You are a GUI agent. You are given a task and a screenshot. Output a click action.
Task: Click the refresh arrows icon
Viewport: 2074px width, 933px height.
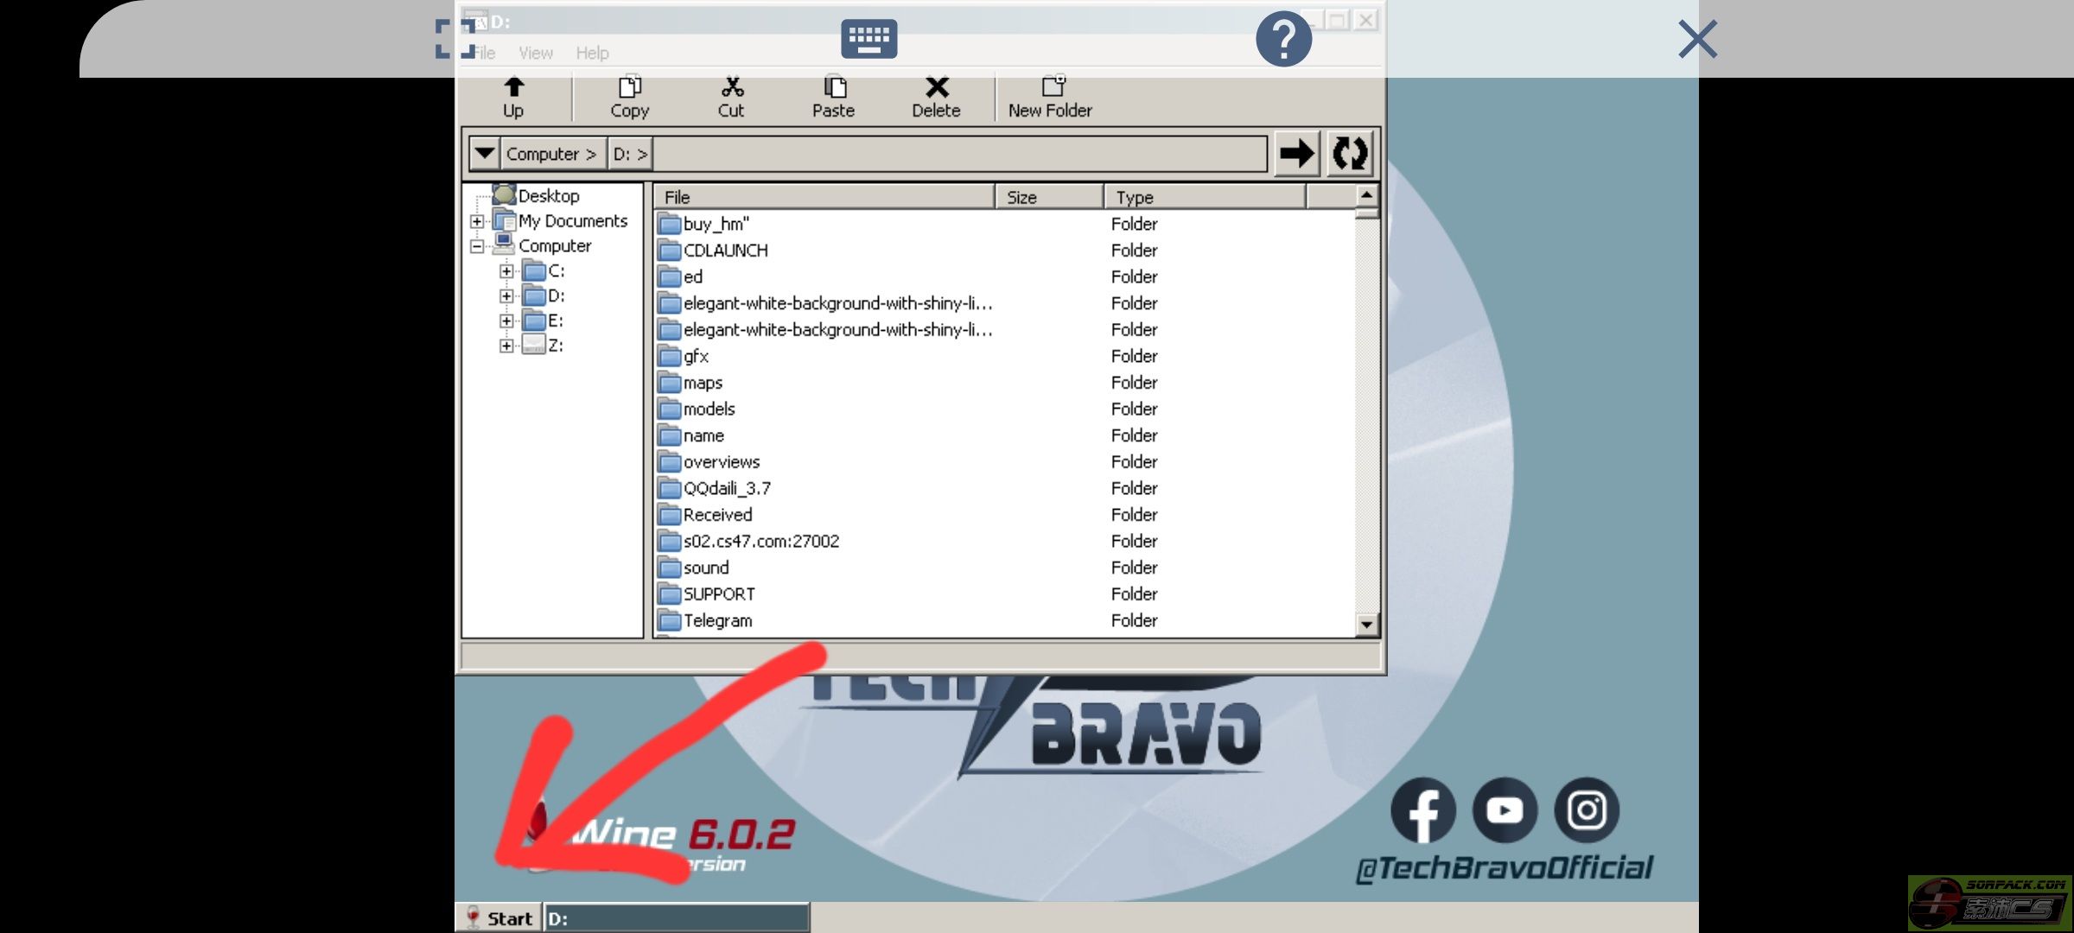click(1349, 154)
